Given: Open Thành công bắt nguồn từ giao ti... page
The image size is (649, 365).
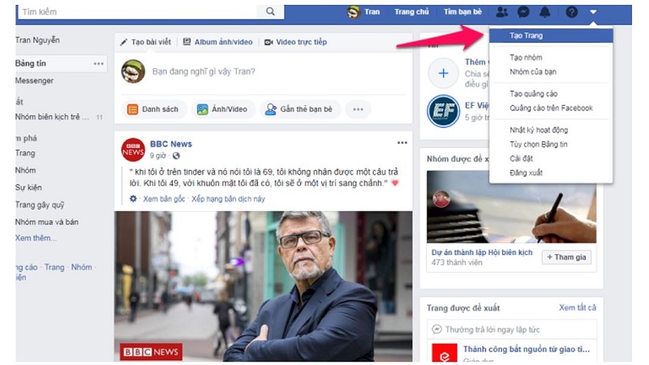Looking at the screenshot, I should [x=526, y=350].
